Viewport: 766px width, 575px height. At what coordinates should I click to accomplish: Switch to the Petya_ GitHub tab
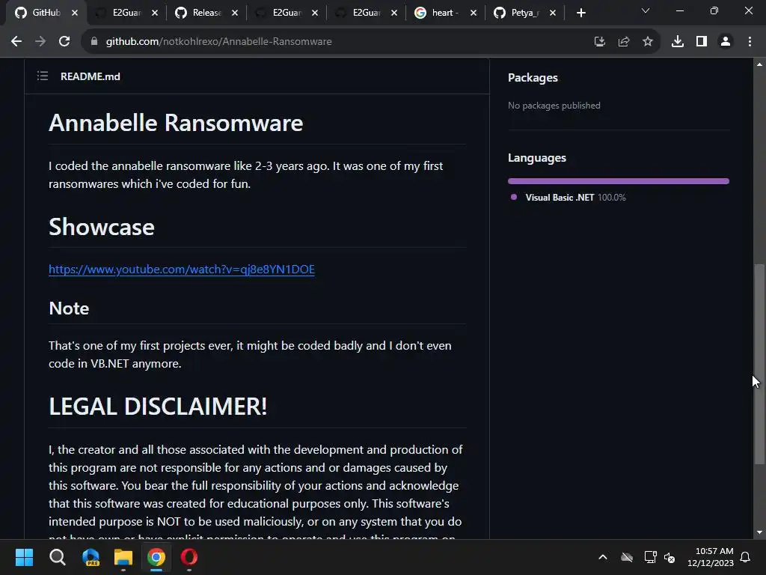point(524,13)
